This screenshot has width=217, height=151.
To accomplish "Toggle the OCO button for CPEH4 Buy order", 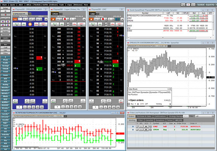I will pos(146,130).
